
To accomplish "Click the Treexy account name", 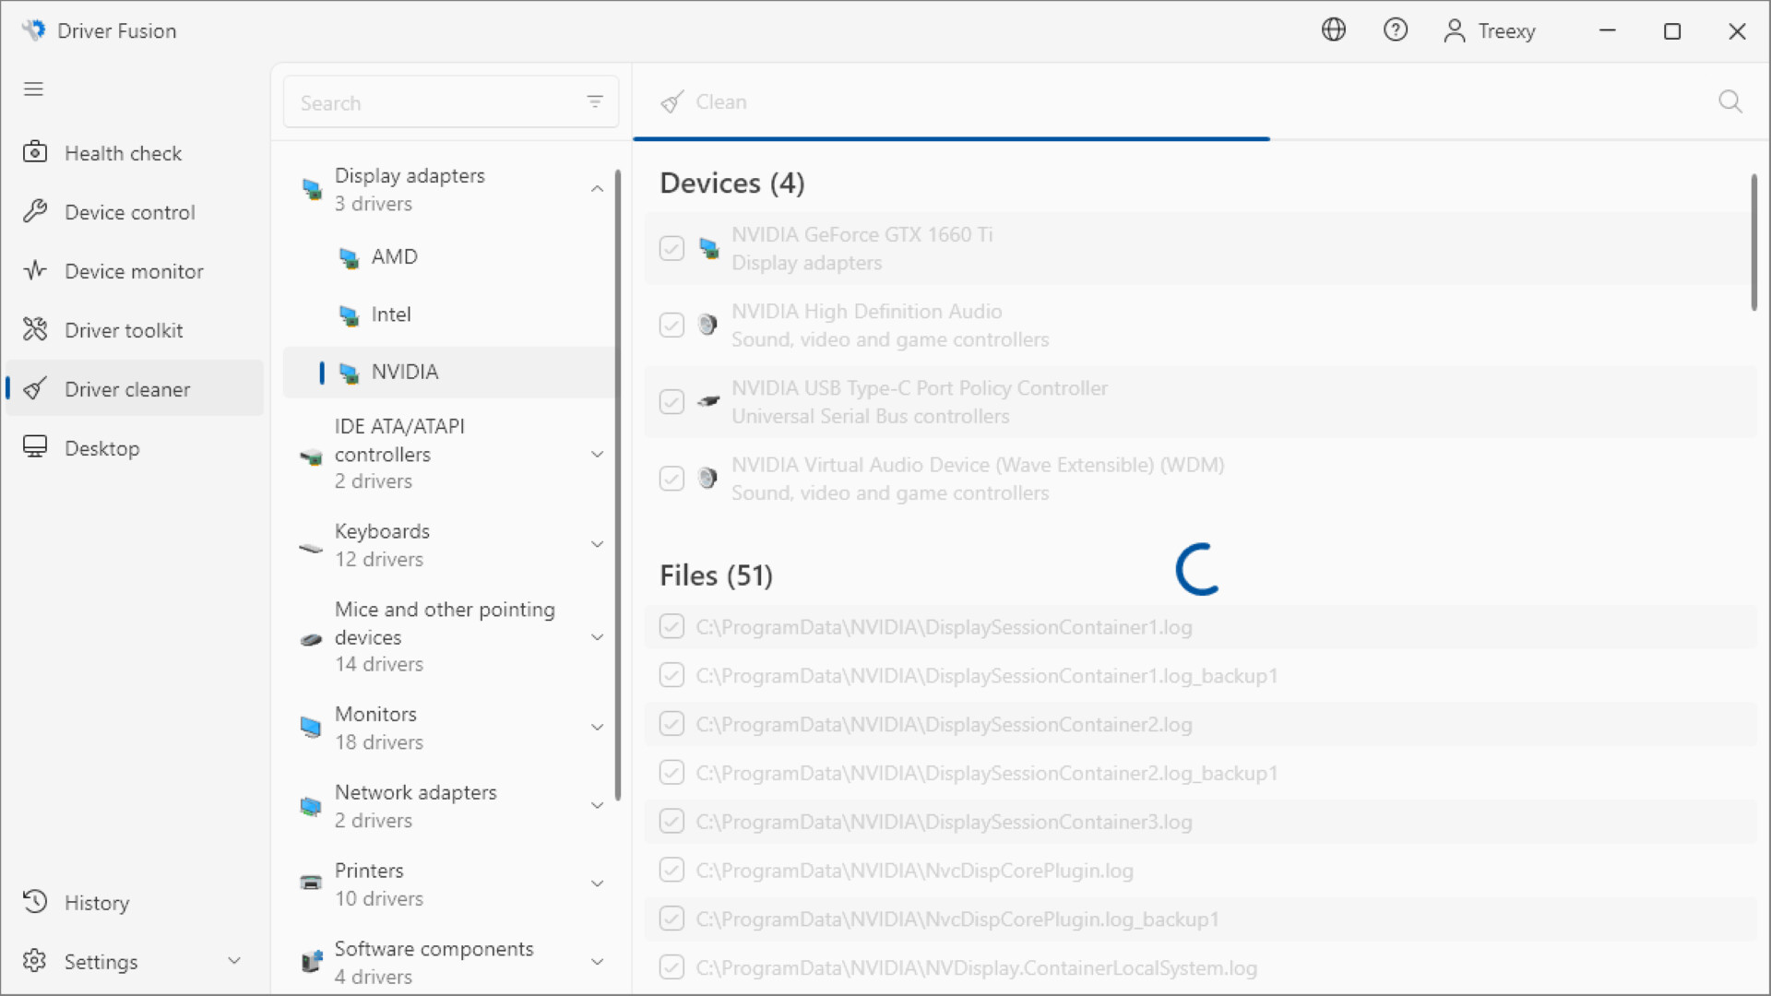I will coord(1506,30).
